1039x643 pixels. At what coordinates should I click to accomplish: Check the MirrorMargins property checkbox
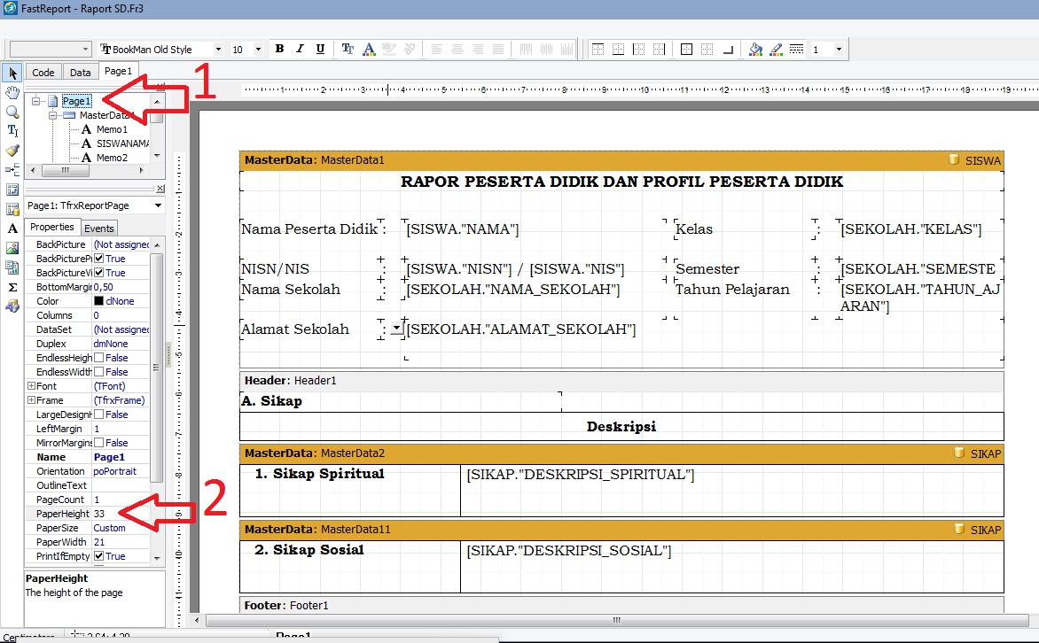(99, 443)
